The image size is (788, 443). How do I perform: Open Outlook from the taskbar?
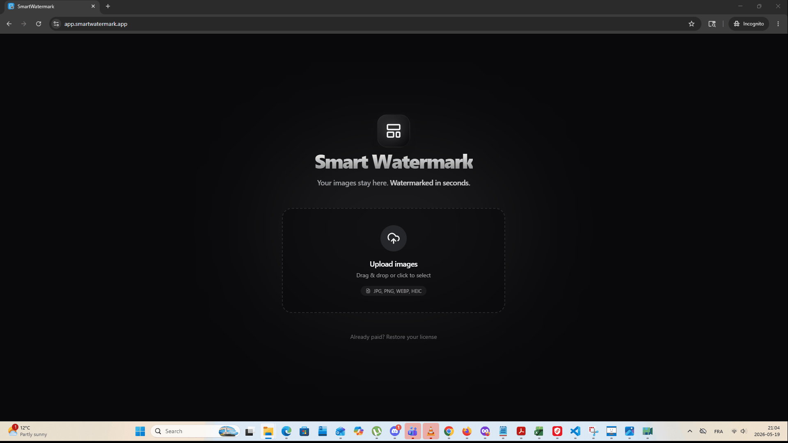point(341,432)
